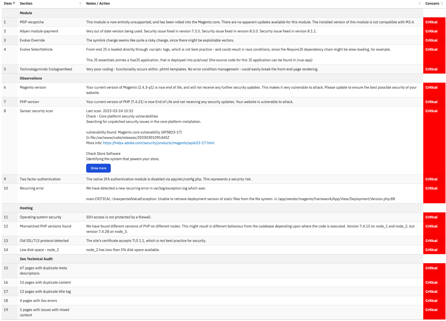Sort table by Item column arrow
This screenshot has width=446, height=321.
tap(14, 3)
